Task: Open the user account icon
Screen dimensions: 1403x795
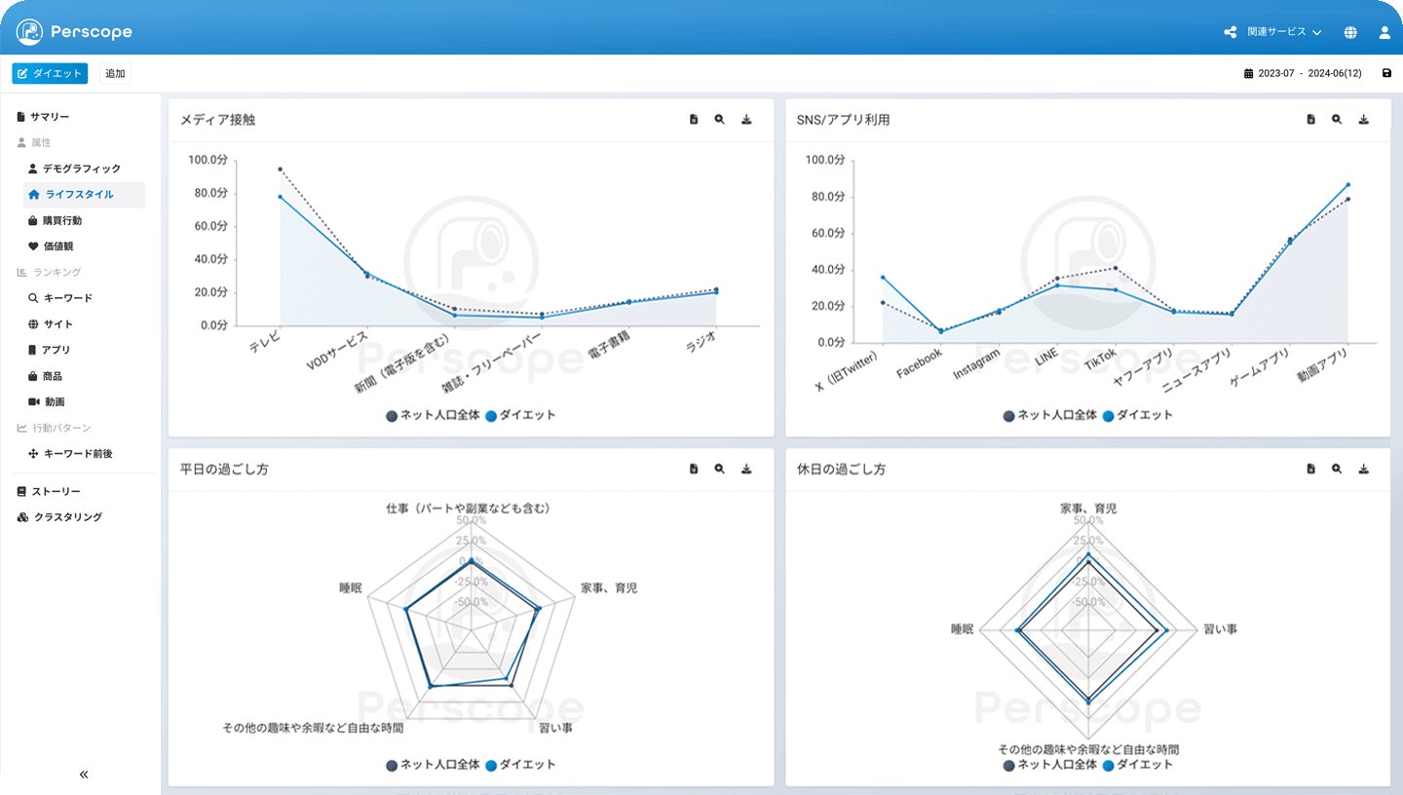Action: coord(1384,32)
